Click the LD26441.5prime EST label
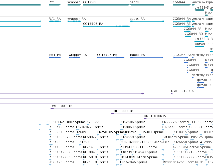Image resolution: width=213 pixels, height=166 pixels. [174, 127]
